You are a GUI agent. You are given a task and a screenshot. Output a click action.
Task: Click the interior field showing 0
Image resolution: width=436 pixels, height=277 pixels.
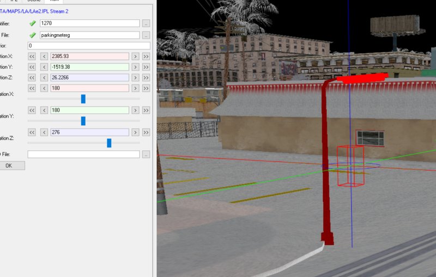[89, 46]
